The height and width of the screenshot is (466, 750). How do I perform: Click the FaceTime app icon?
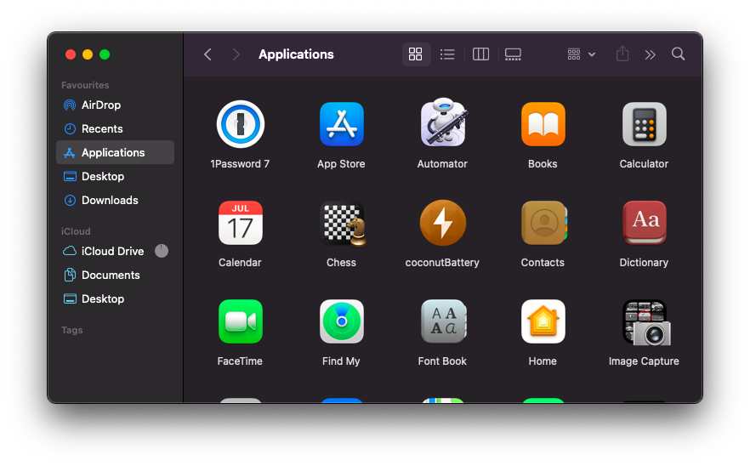[x=240, y=321]
